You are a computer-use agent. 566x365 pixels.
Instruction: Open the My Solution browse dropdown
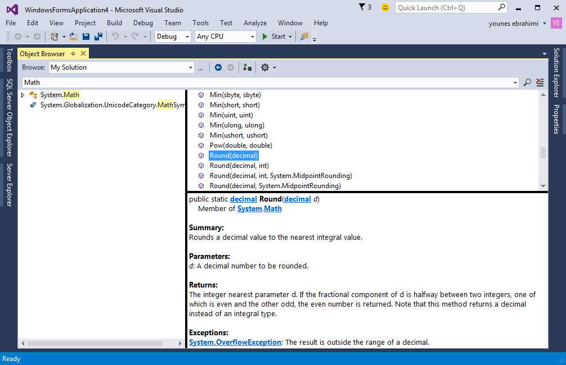[190, 67]
